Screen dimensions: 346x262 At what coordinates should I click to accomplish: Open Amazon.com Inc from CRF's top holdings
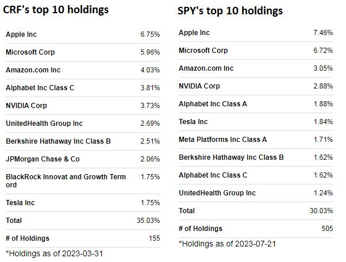click(x=33, y=70)
